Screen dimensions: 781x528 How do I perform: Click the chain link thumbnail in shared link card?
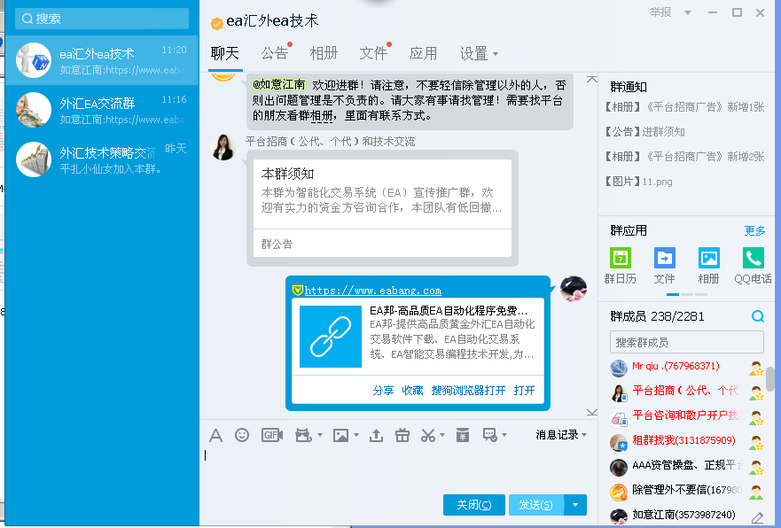[x=331, y=337]
